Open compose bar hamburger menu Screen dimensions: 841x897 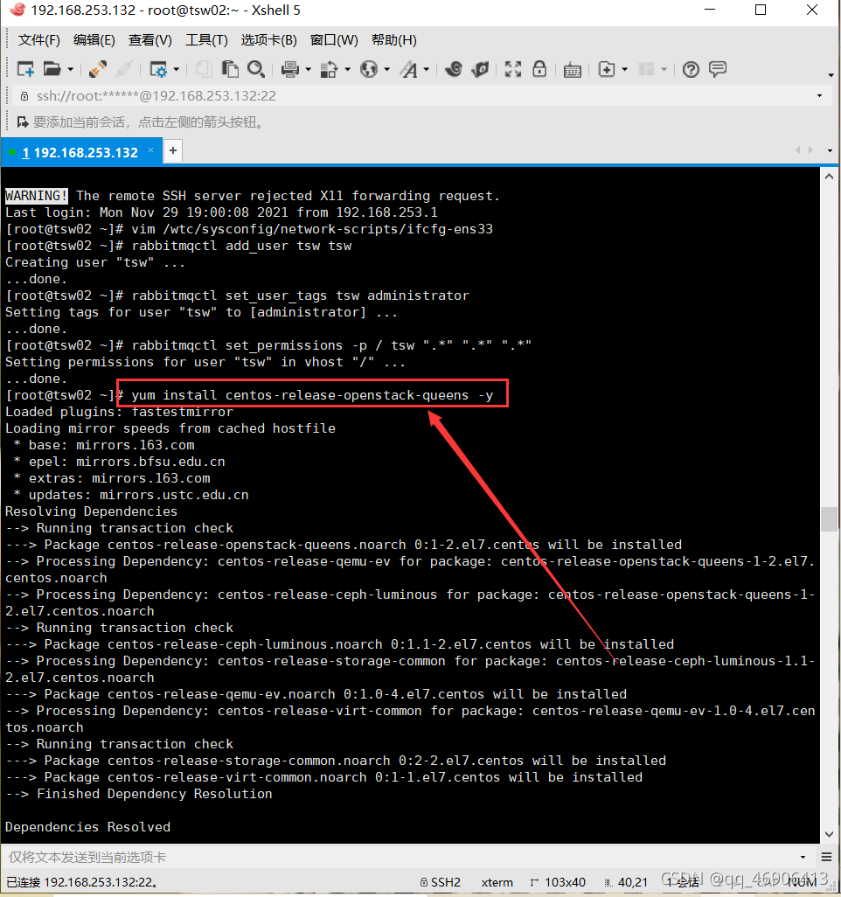[827, 857]
